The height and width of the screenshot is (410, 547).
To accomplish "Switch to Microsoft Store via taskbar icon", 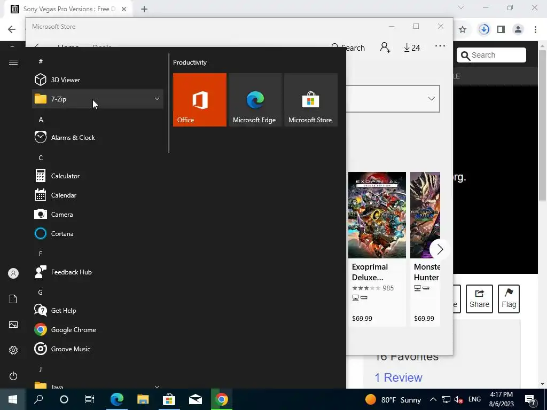I will pyautogui.click(x=169, y=399).
